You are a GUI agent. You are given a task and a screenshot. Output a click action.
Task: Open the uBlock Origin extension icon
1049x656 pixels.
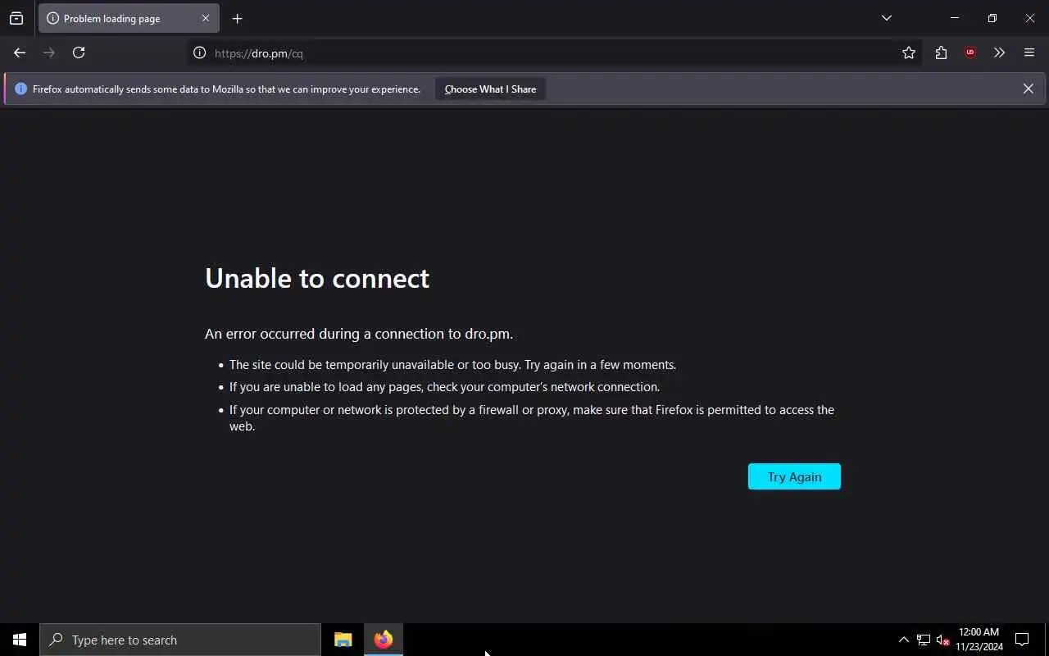click(x=970, y=52)
